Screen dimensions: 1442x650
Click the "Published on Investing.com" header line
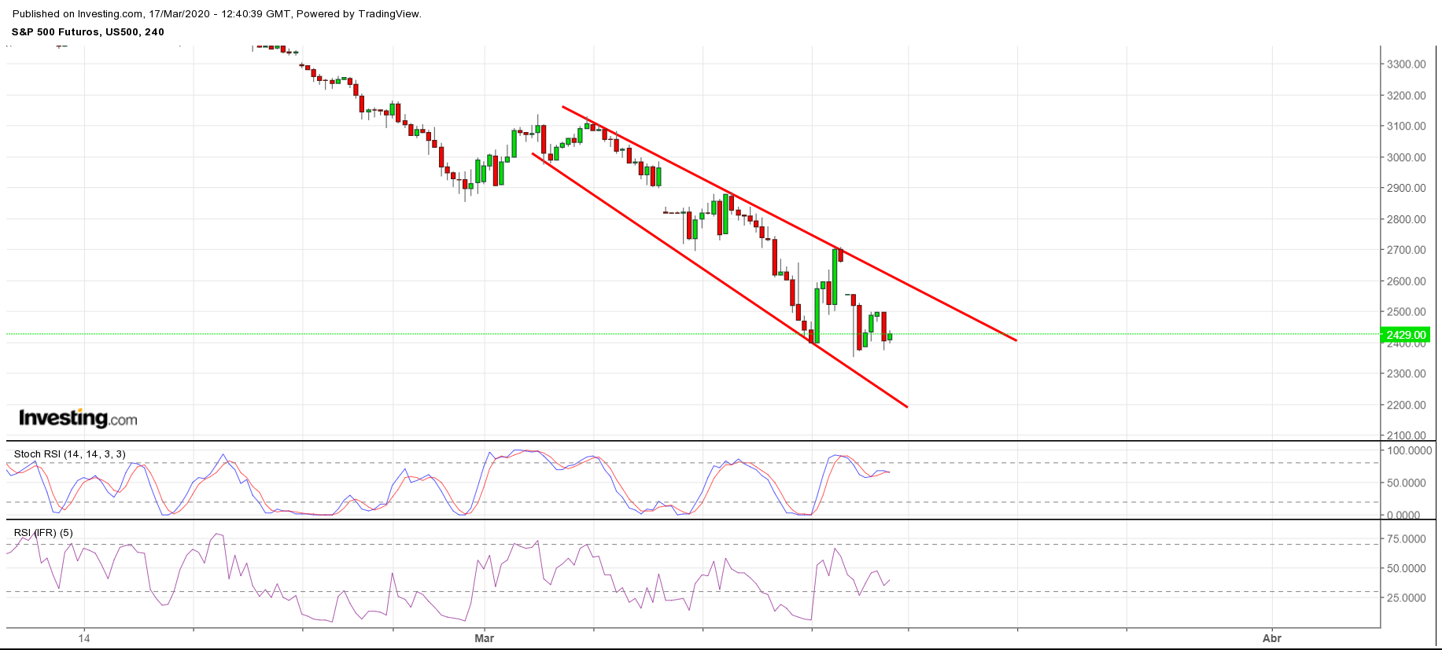(x=217, y=14)
